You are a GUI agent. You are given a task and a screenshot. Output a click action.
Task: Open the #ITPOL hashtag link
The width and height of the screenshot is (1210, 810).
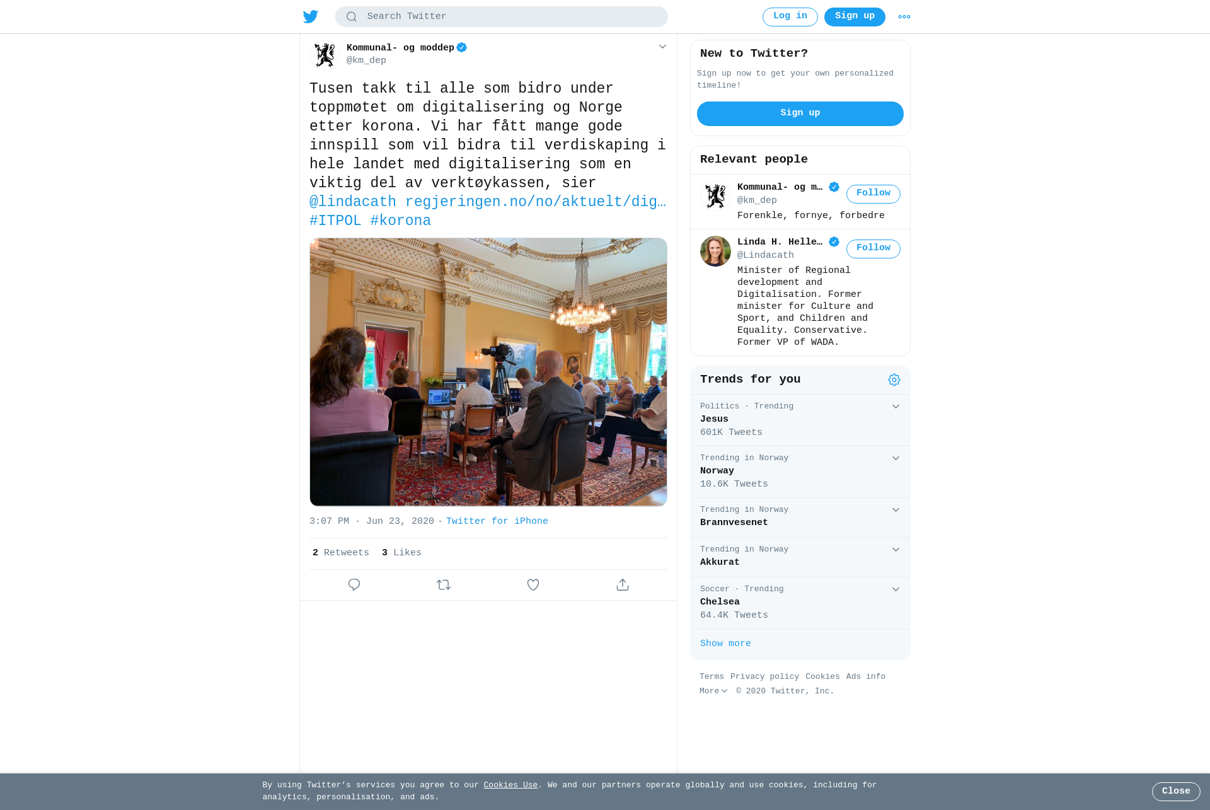tap(335, 221)
